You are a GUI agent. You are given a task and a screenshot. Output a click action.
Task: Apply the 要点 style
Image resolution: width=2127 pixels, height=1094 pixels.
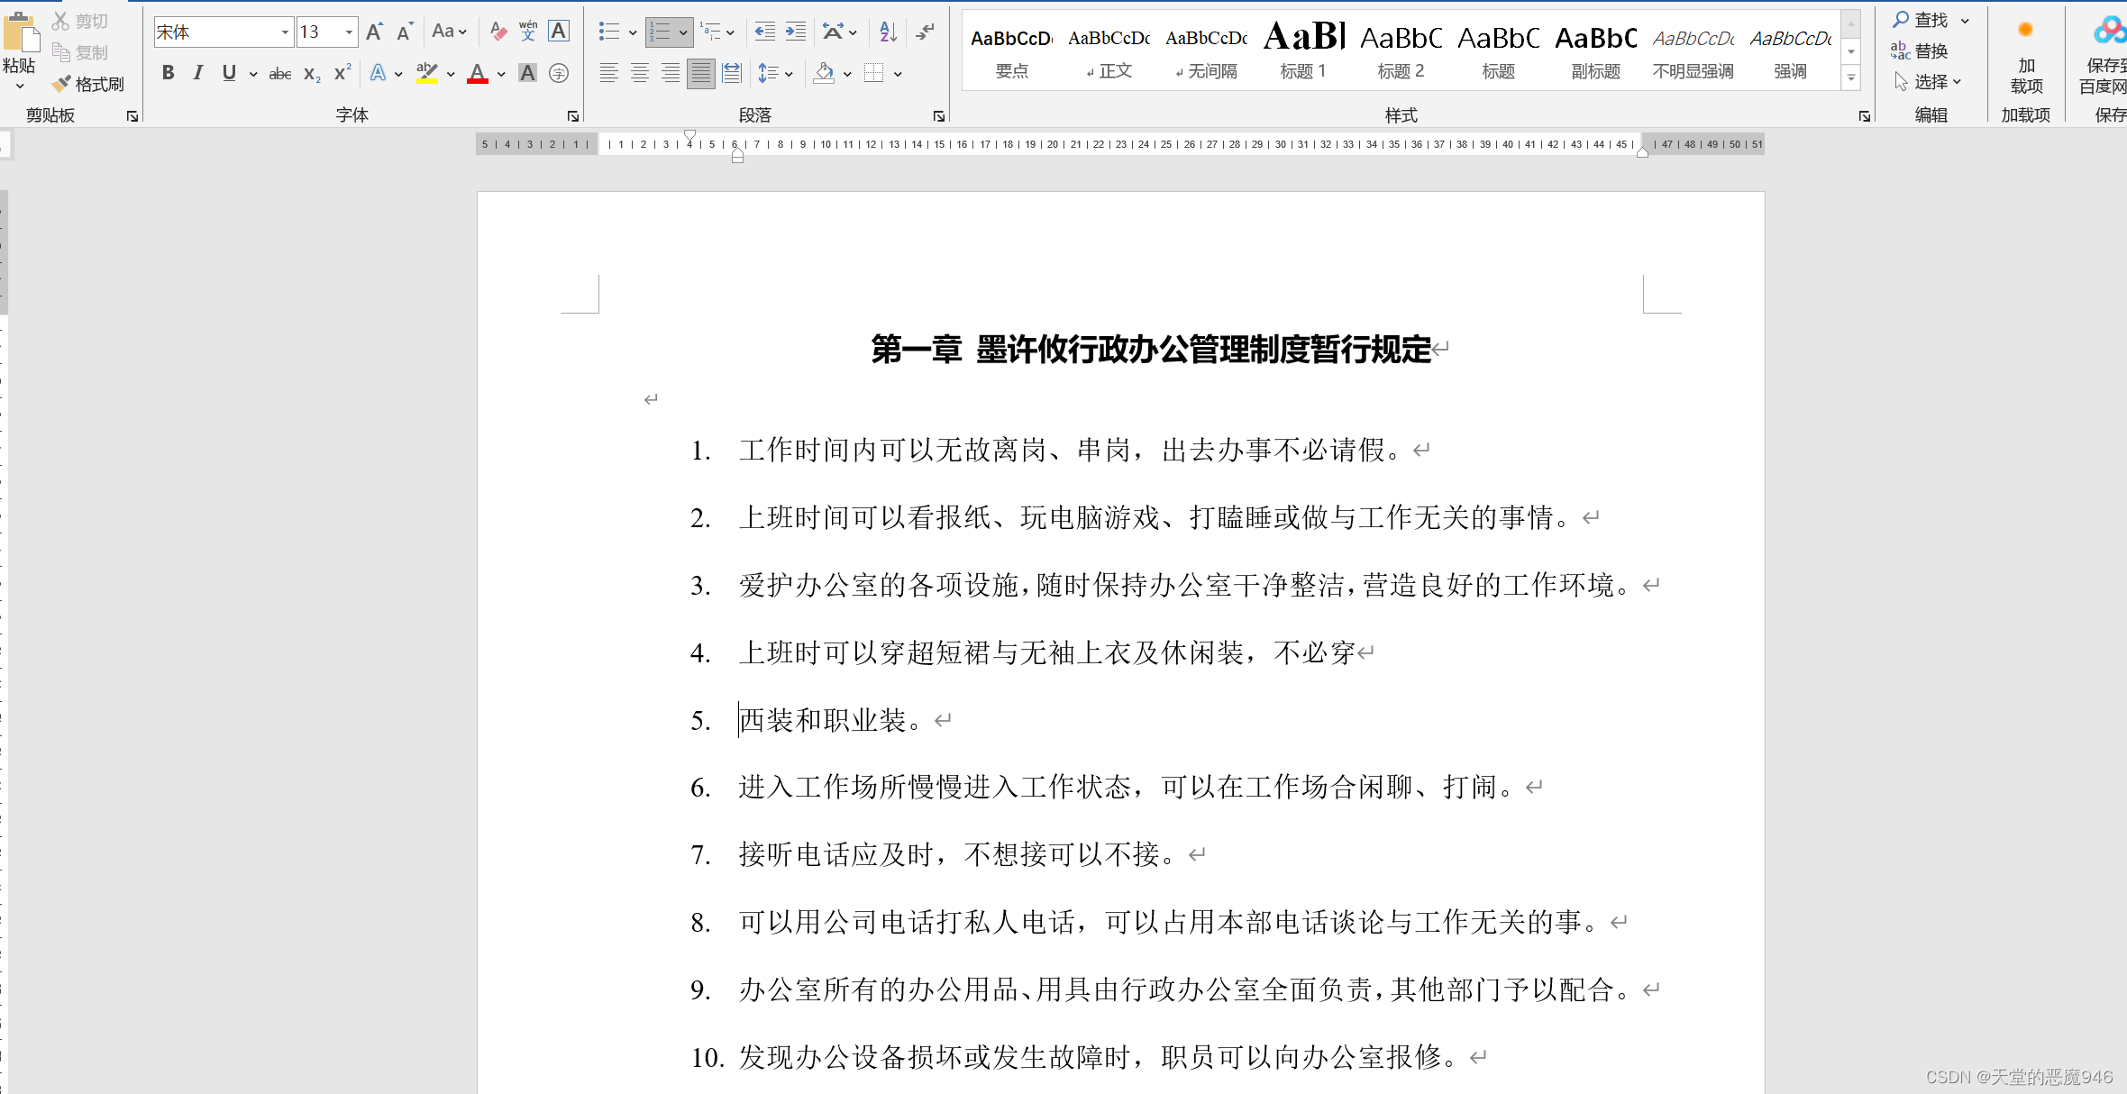click(1011, 51)
